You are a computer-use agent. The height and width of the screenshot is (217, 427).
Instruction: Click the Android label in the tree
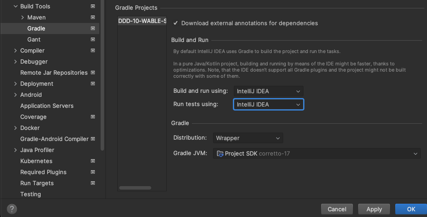pyautogui.click(x=31, y=95)
